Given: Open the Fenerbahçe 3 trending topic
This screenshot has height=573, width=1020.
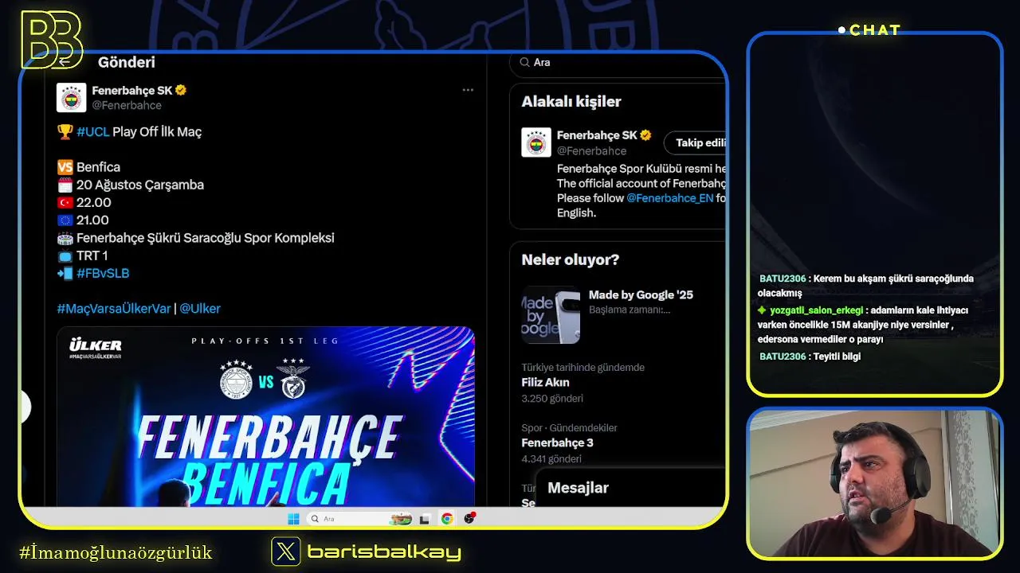Looking at the screenshot, I should 557,442.
